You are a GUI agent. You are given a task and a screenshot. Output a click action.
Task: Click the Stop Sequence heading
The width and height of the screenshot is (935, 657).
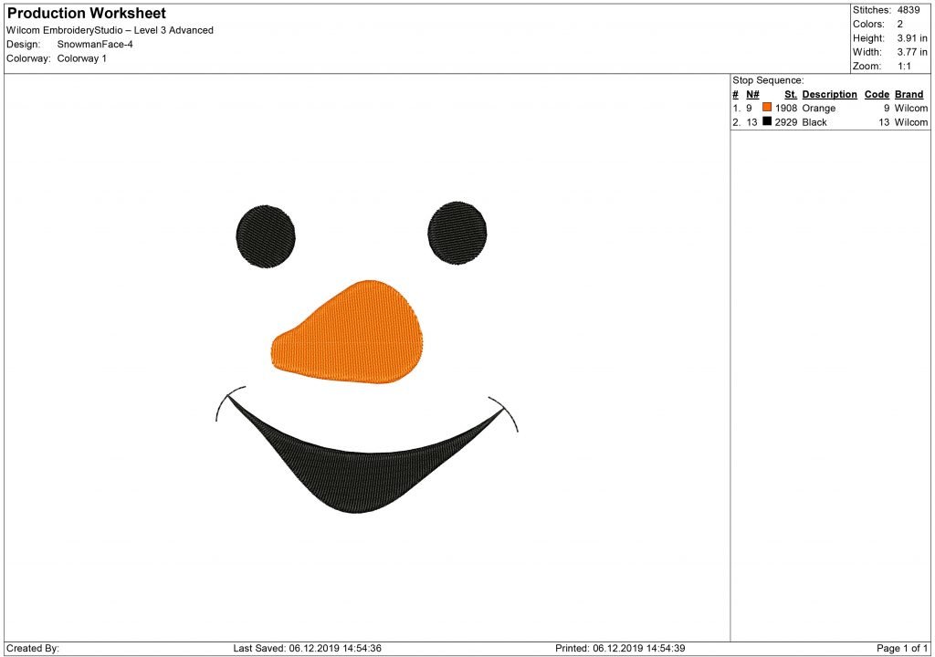(x=766, y=79)
